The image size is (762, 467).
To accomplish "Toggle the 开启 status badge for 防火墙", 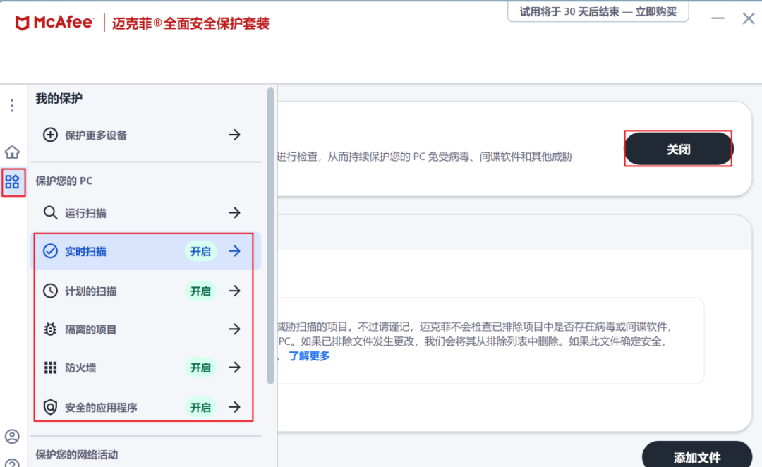I will 200,368.
